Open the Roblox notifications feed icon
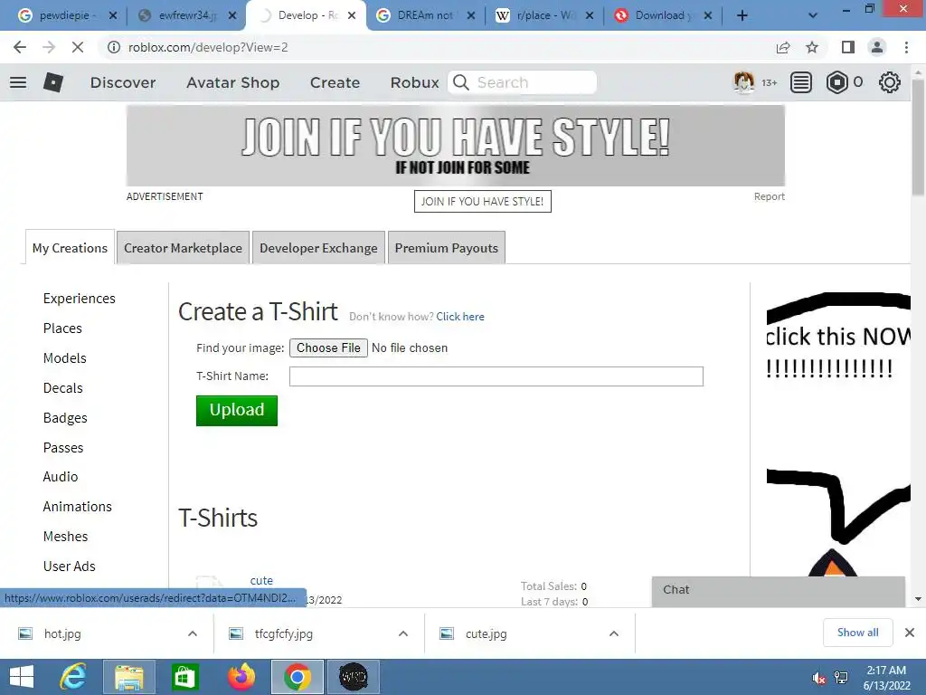This screenshot has height=695, width=926. coord(801,82)
